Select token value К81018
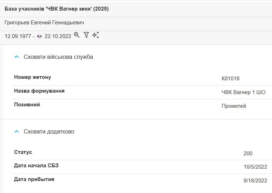Viewport: 272px width, 193px height. [230, 79]
